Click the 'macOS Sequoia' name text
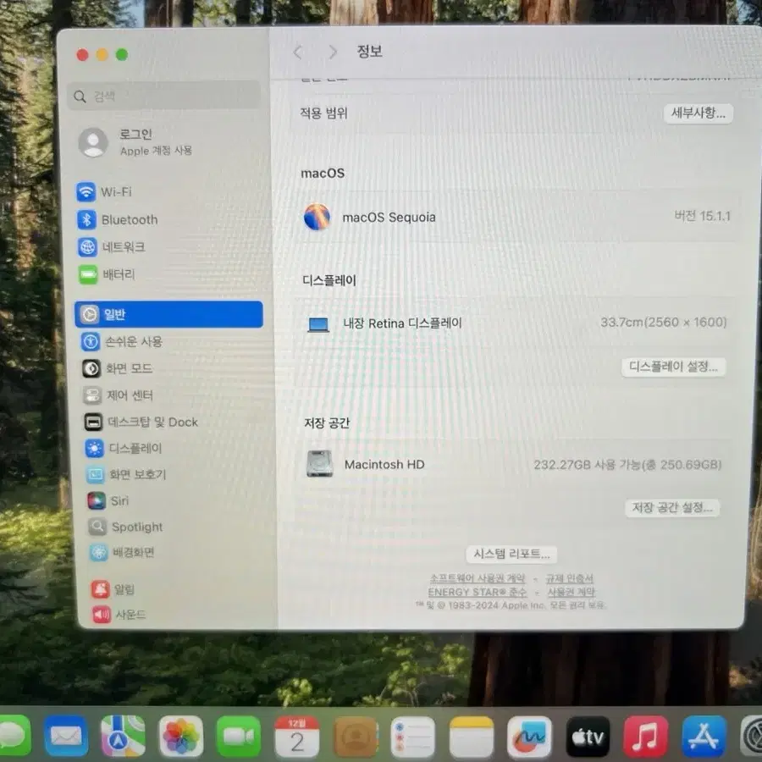The height and width of the screenshot is (762, 762). (389, 218)
